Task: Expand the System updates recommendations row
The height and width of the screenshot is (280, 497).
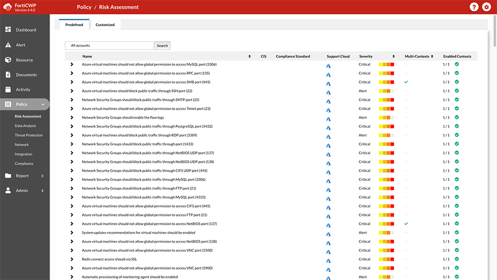Action: (72, 233)
